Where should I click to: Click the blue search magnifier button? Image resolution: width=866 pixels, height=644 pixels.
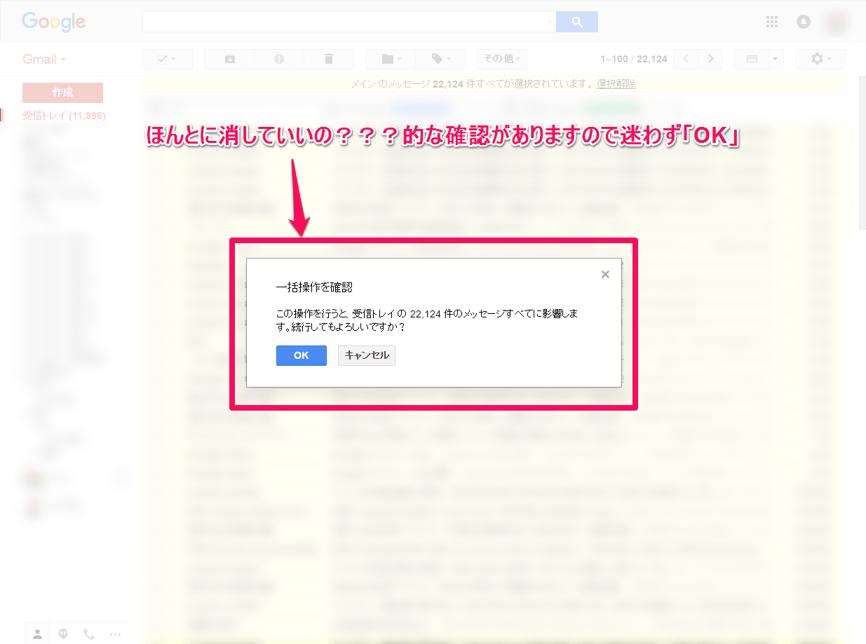coord(577,22)
